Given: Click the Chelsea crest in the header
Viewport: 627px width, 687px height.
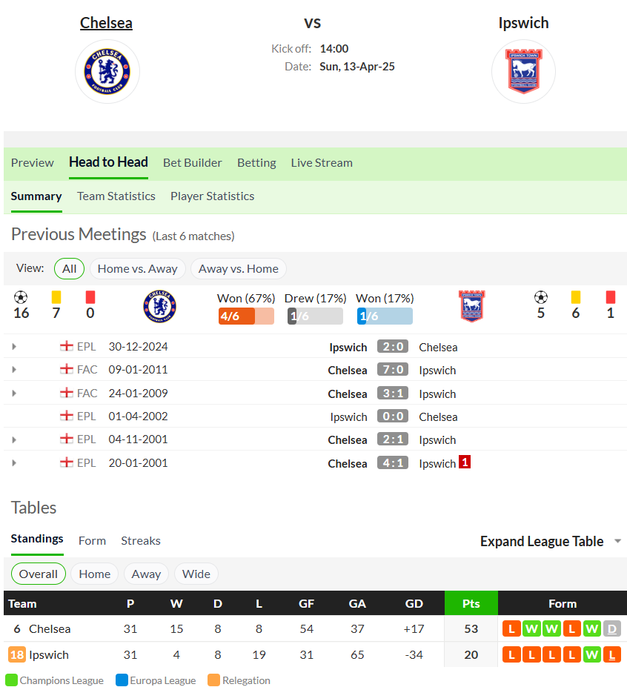Looking at the screenshot, I should [x=107, y=71].
